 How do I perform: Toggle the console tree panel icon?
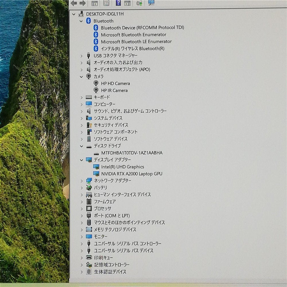94,4
